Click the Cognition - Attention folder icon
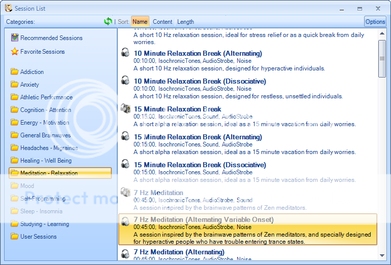The image size is (391, 265). (x=15, y=110)
